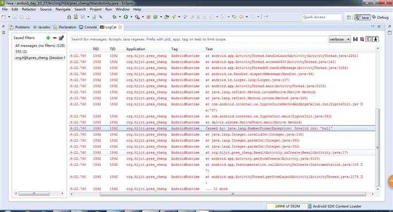Click the New file toolbar icon
Viewport: 393px width, 212px height.
[3, 17]
